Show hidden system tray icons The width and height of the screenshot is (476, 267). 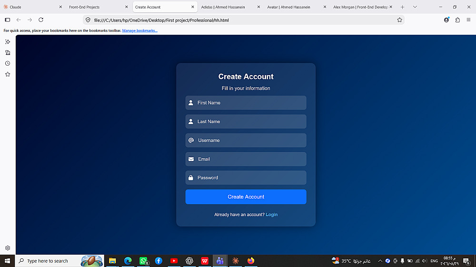[x=380, y=261]
